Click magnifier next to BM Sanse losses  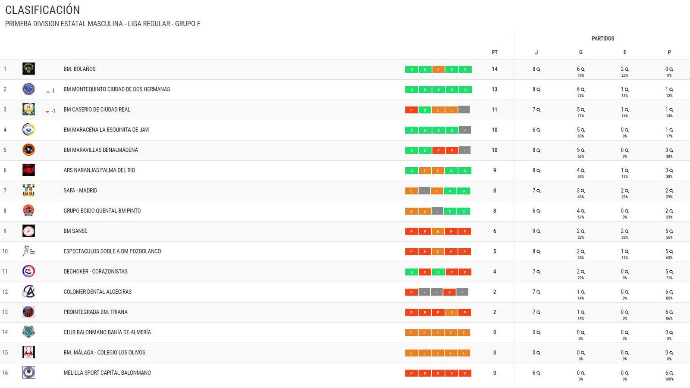(671, 232)
